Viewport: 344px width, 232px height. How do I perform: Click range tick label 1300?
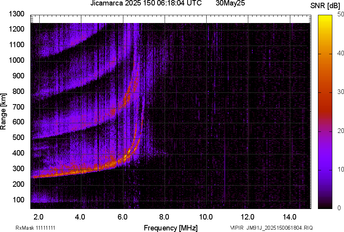tap(16, 14)
